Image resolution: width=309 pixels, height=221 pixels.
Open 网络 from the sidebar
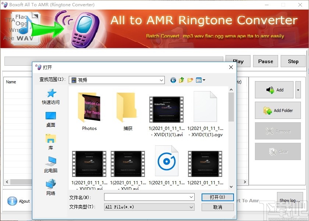pyautogui.click(x=50, y=186)
